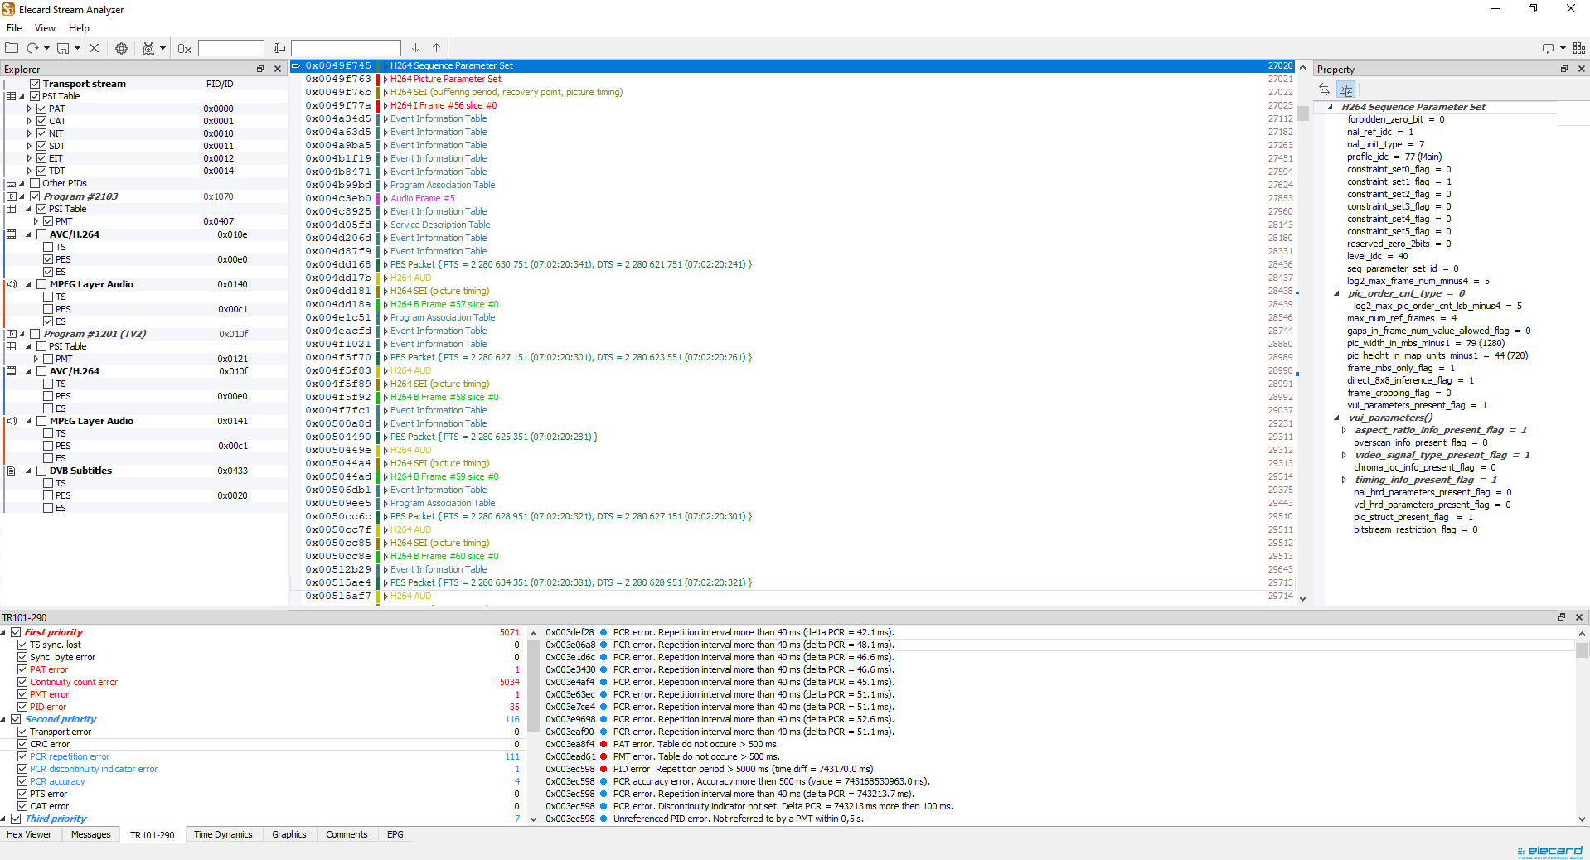Click the Elecard logo link at bottom right

1550,851
